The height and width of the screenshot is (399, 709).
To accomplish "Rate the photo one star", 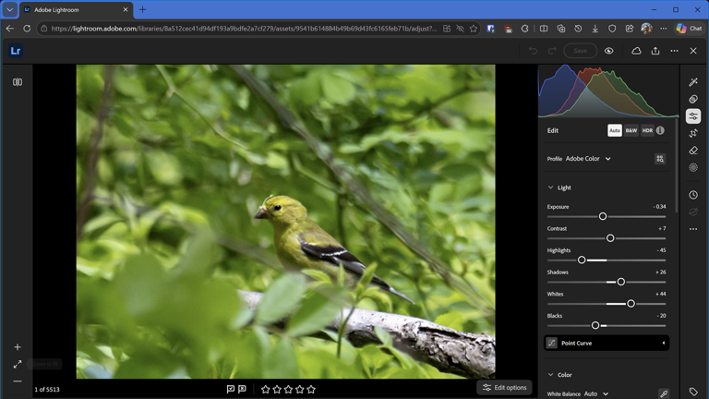I will pyautogui.click(x=266, y=389).
